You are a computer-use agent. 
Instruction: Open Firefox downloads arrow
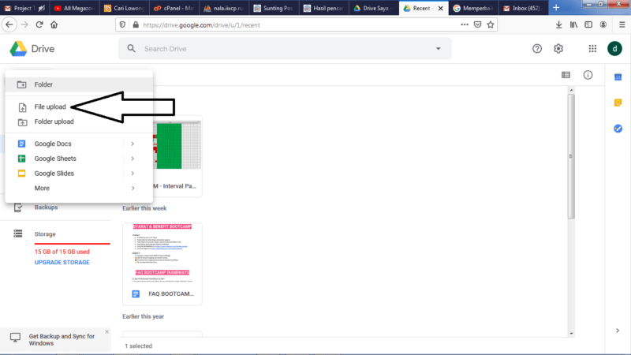pyautogui.click(x=558, y=24)
